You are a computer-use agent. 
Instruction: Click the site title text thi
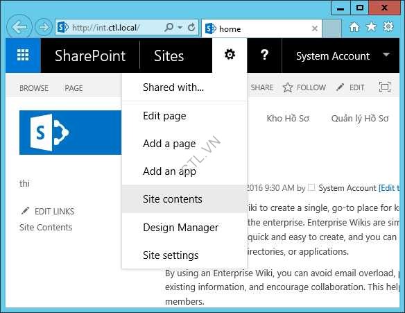coord(24,183)
